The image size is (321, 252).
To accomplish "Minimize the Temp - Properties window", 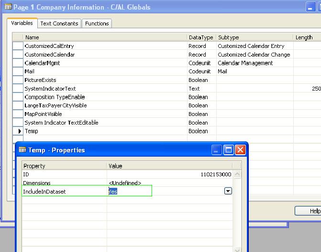I will [x=216, y=149].
